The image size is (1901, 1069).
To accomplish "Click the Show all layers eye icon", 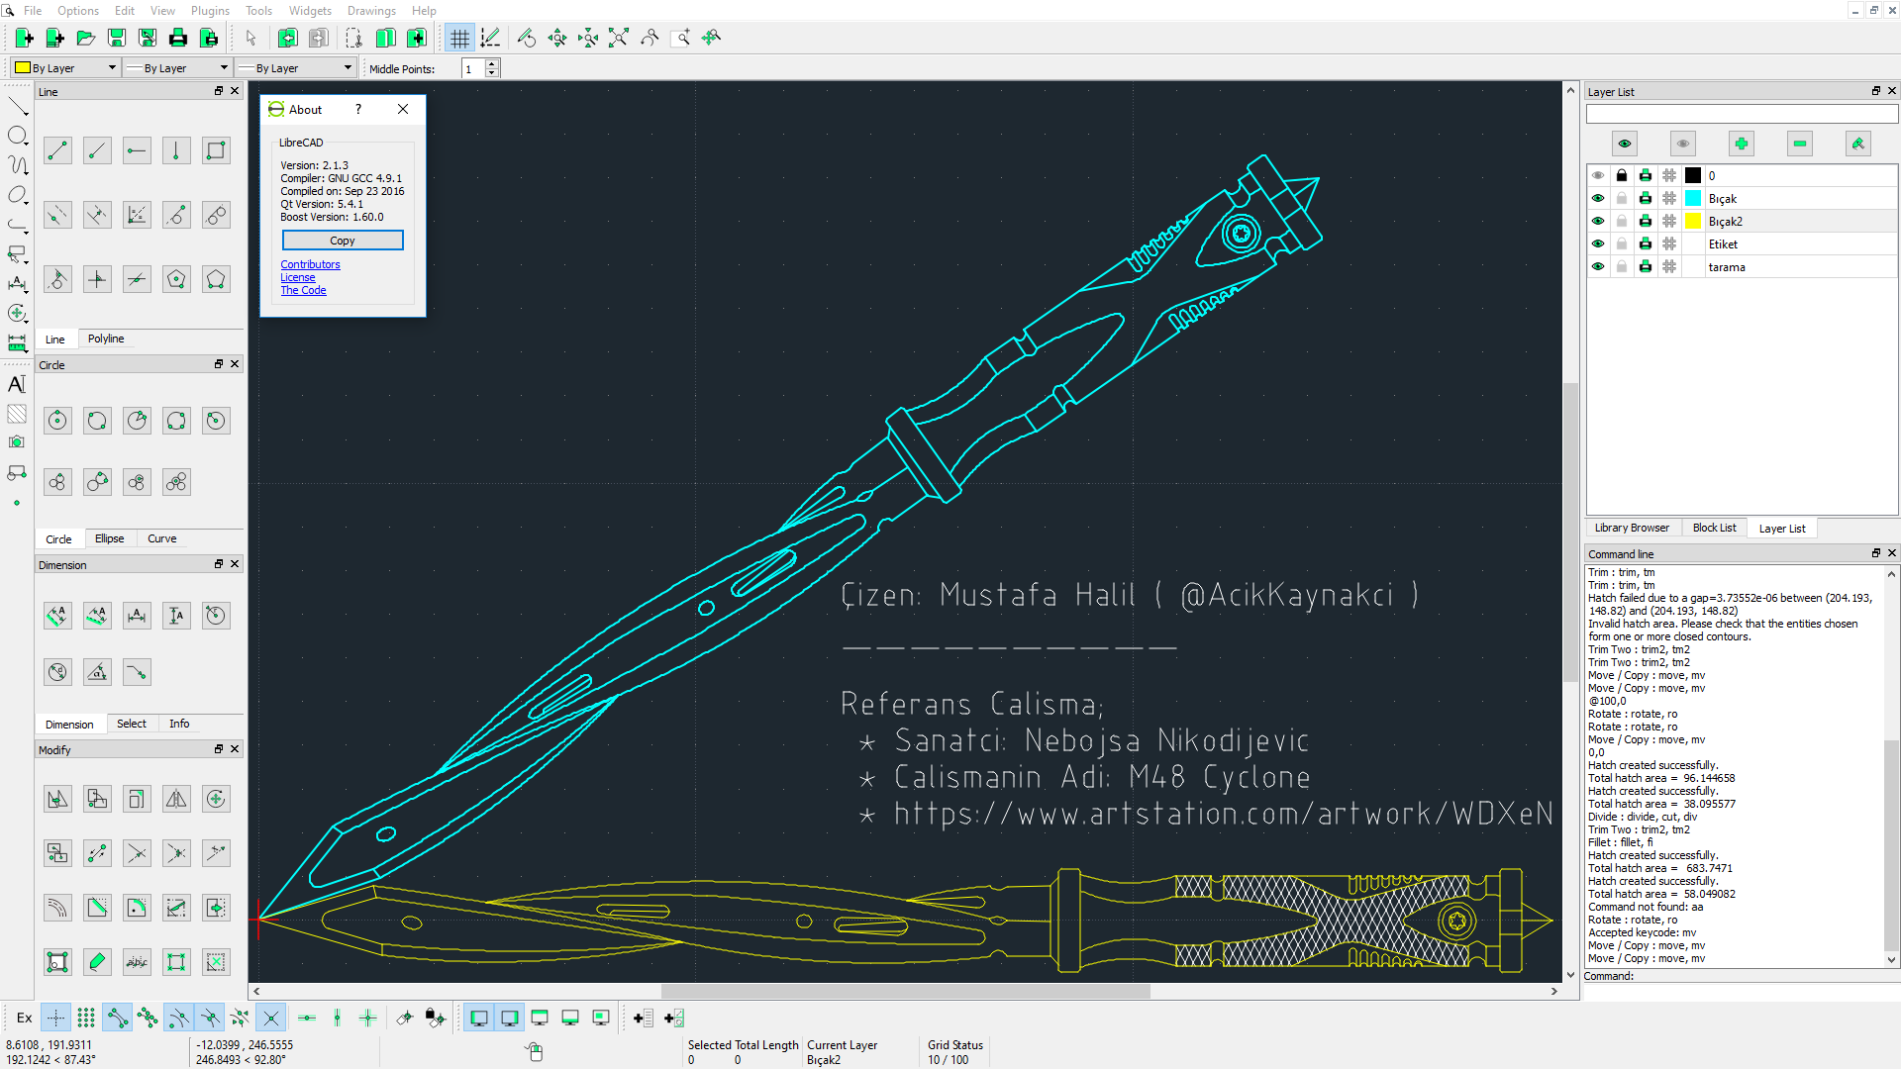I will tap(1625, 144).
